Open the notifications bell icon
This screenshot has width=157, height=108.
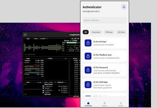tap(124, 7)
